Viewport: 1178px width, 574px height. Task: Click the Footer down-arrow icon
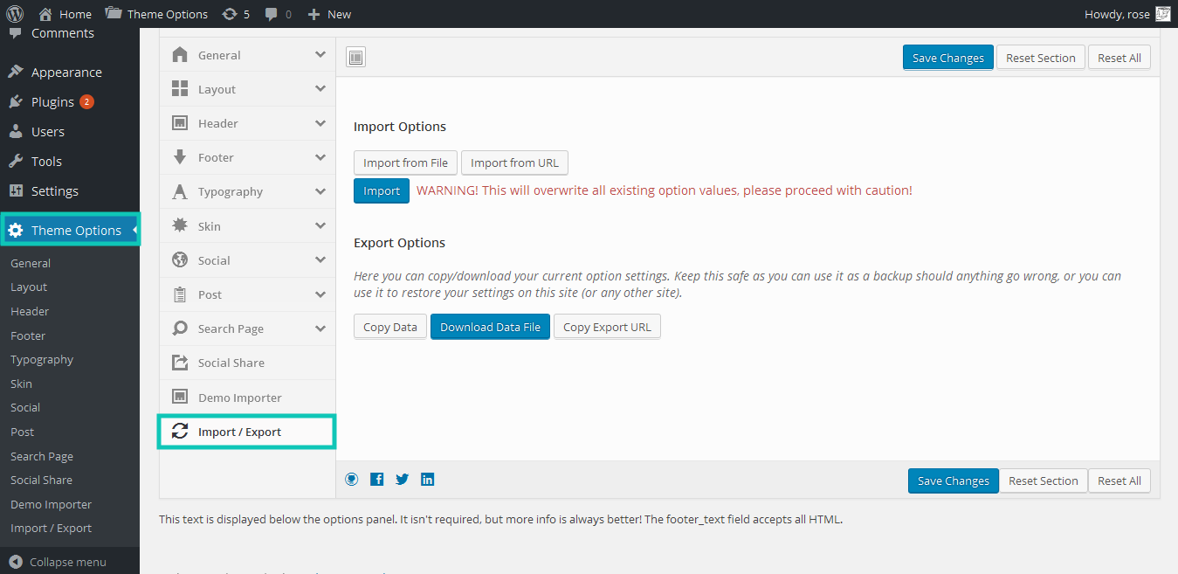coord(180,157)
